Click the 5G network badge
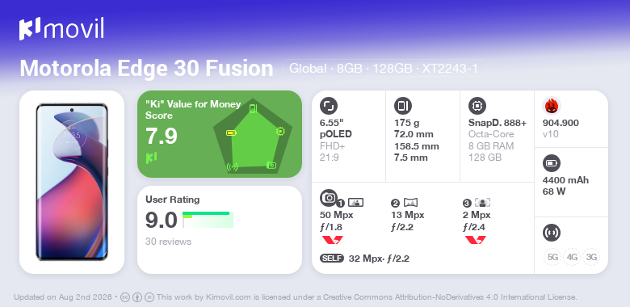This screenshot has height=307, width=630. [552, 257]
